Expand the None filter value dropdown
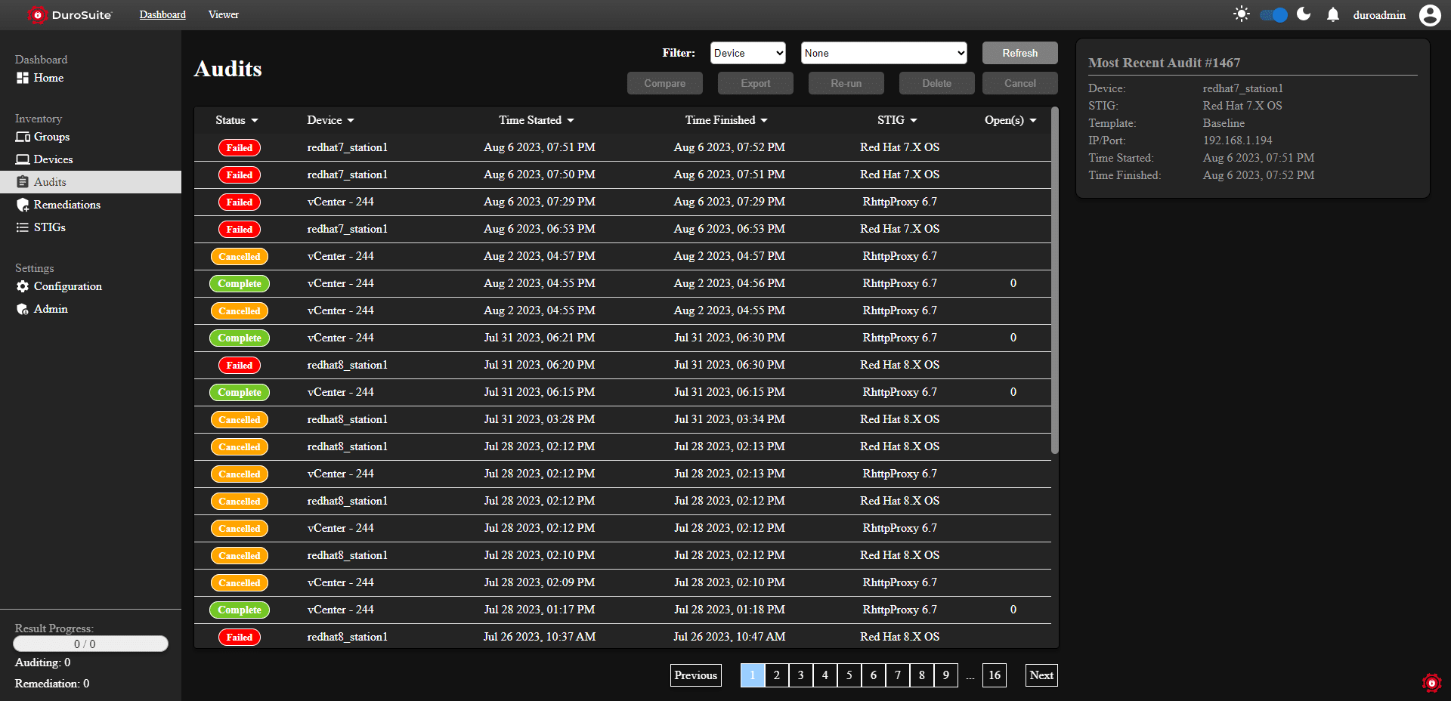 (x=883, y=53)
